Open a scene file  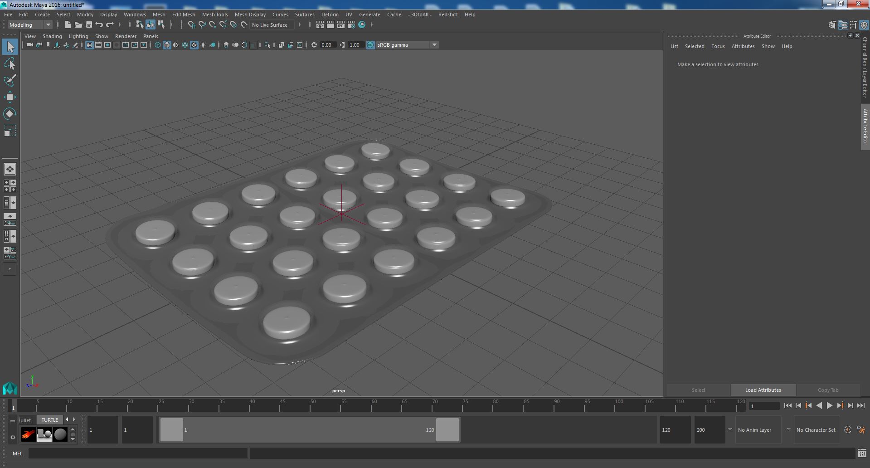click(x=78, y=24)
